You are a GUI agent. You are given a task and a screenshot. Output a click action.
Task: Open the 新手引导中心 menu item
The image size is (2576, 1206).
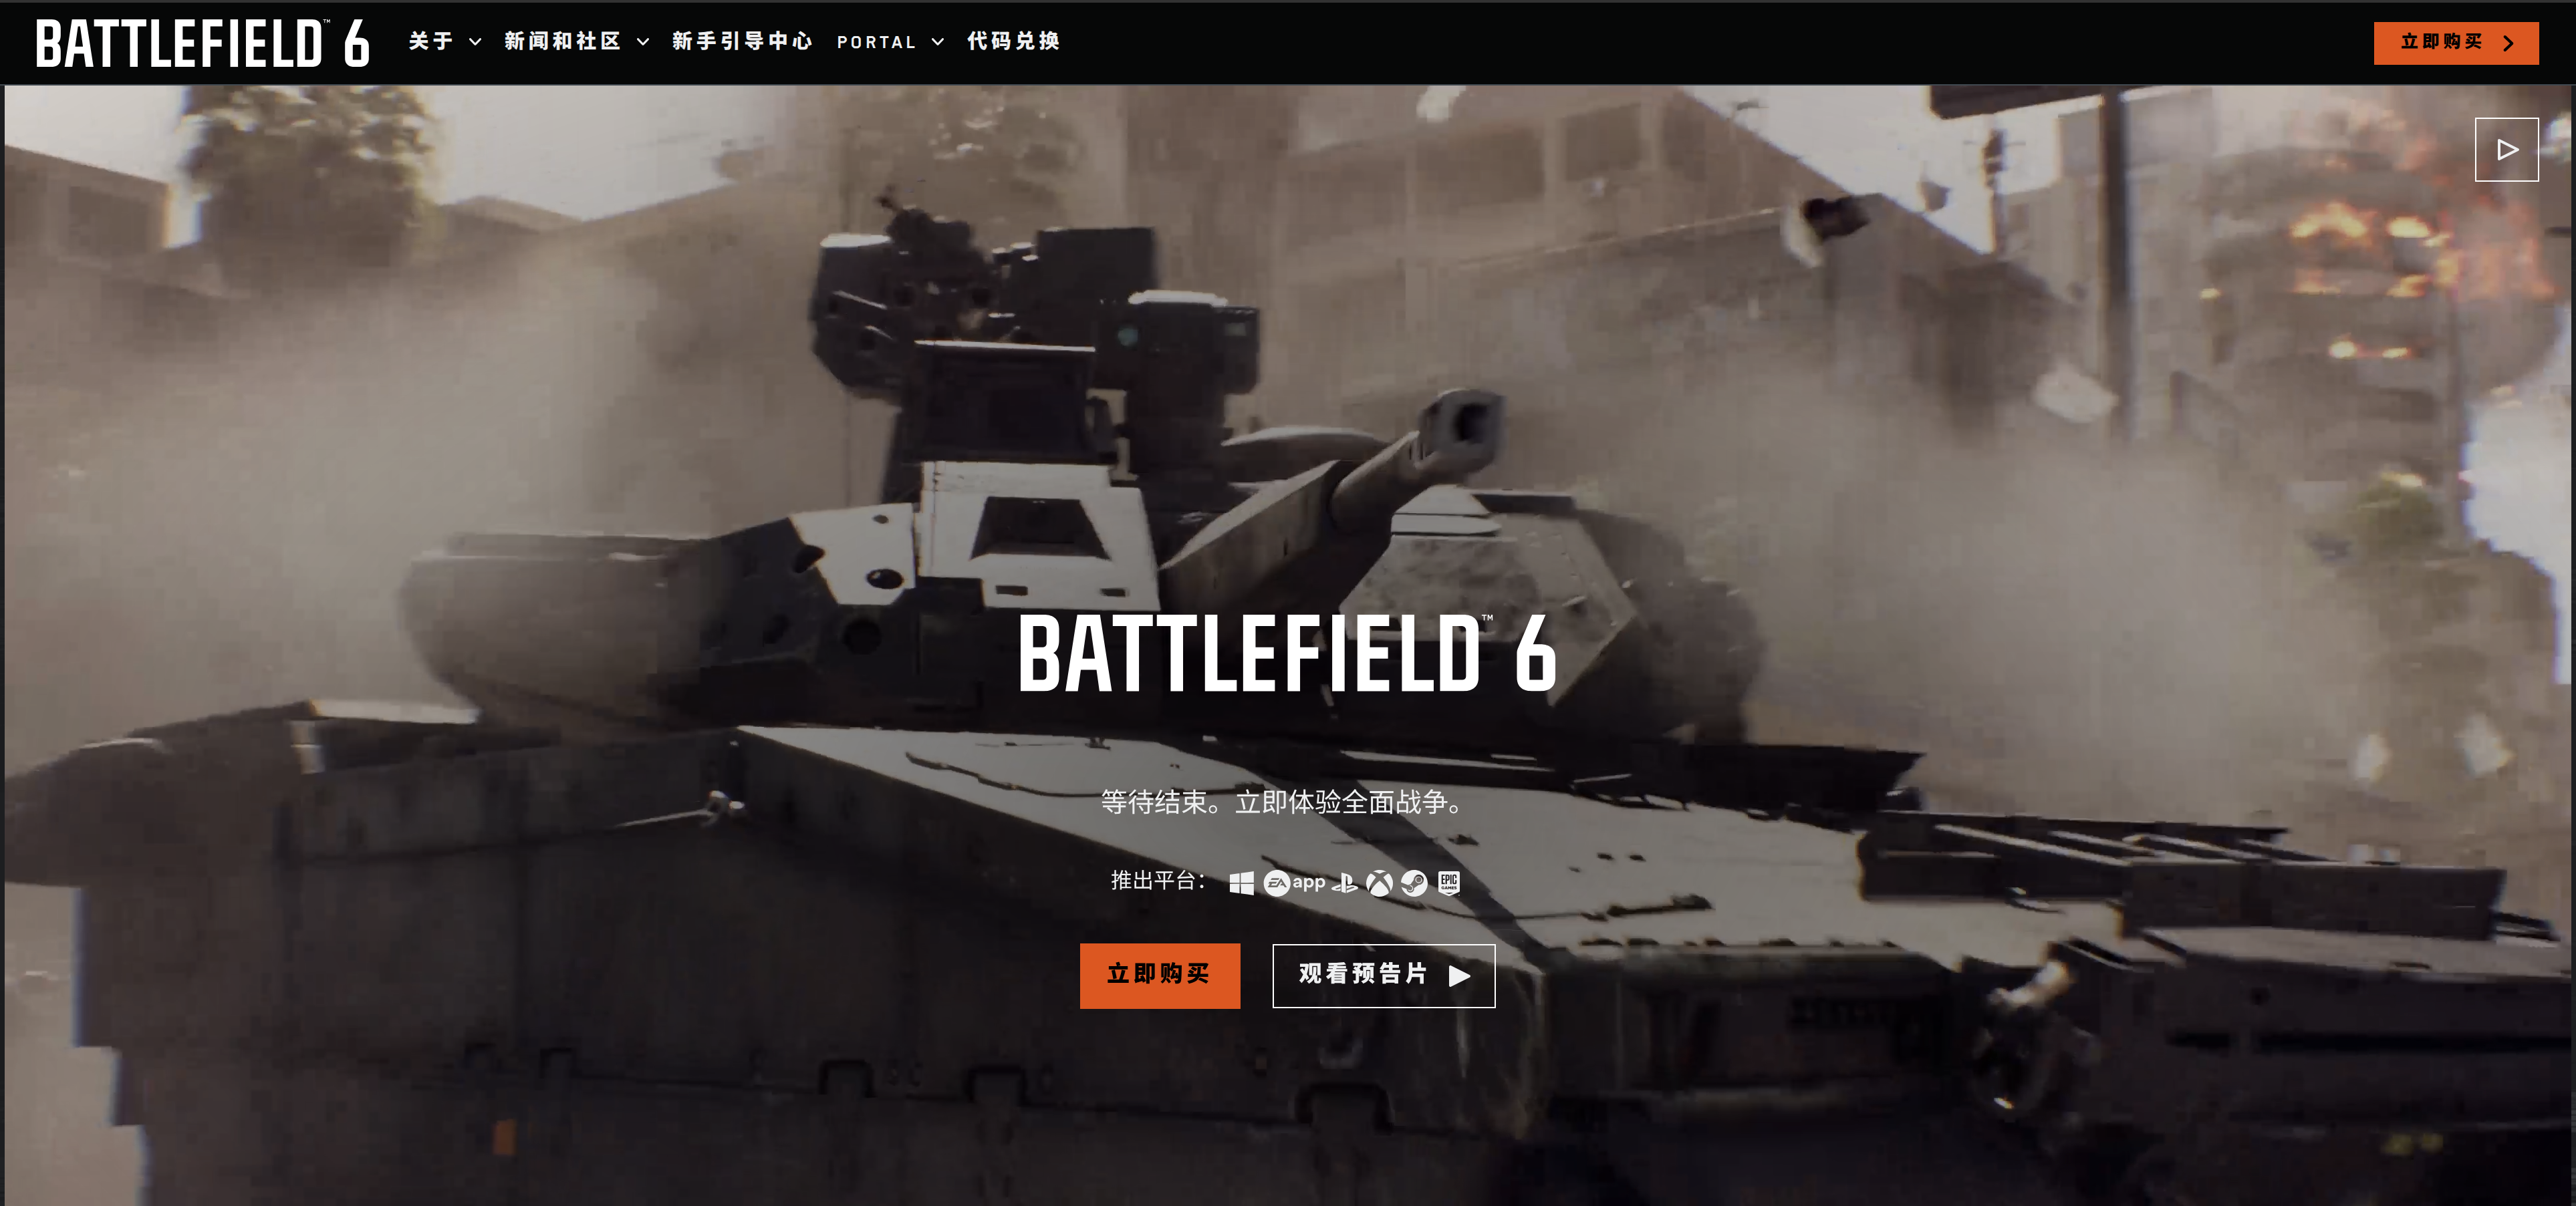pyautogui.click(x=742, y=42)
